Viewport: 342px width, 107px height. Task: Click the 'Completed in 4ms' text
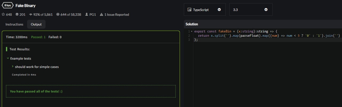pos(24,75)
